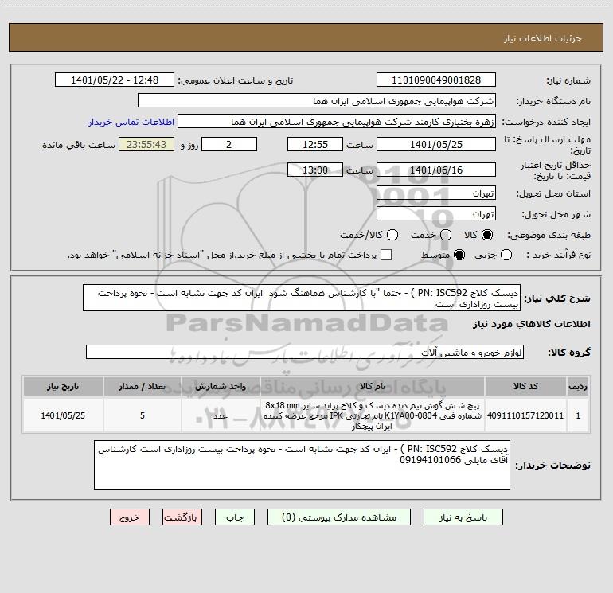This screenshot has width=613, height=593.
Task: Click the quantity cell showing 5
Action: (143, 415)
